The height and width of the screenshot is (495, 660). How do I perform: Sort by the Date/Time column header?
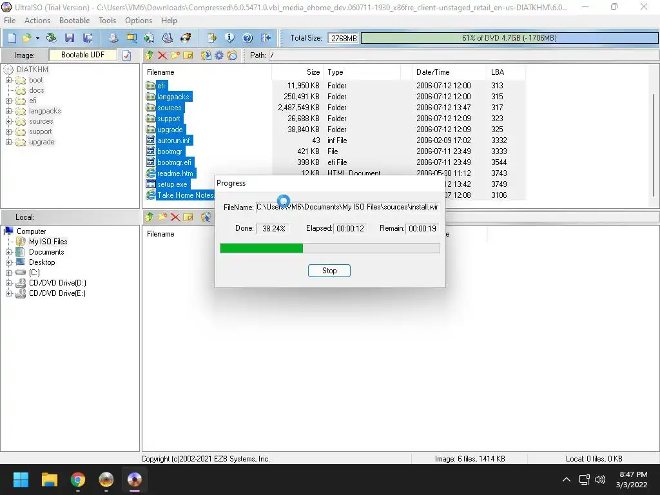[449, 72]
